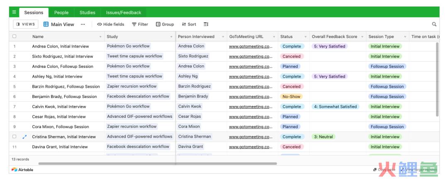The width and height of the screenshot is (448, 179).
Task: Tick the checkbox in the Cristina Sherman row
Action: coord(14,136)
